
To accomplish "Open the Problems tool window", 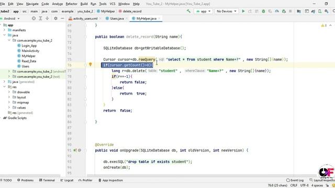I will [x=26, y=180].
